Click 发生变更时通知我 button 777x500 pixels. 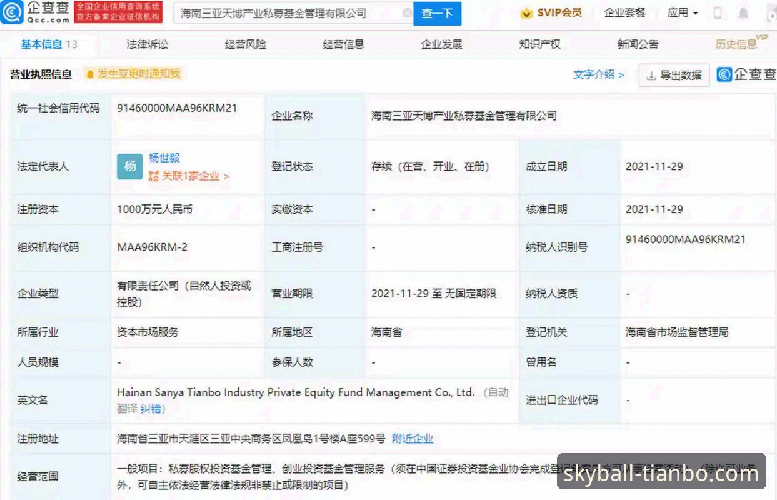(133, 74)
